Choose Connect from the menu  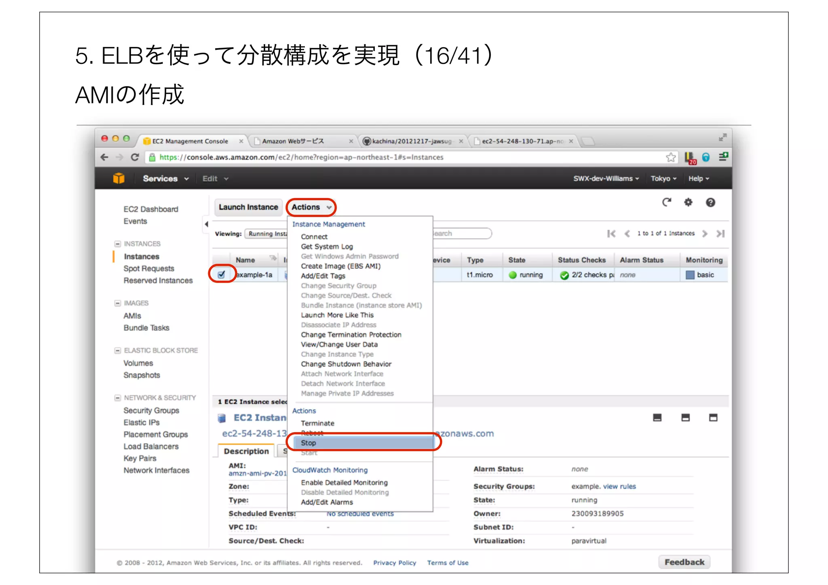pyautogui.click(x=314, y=237)
